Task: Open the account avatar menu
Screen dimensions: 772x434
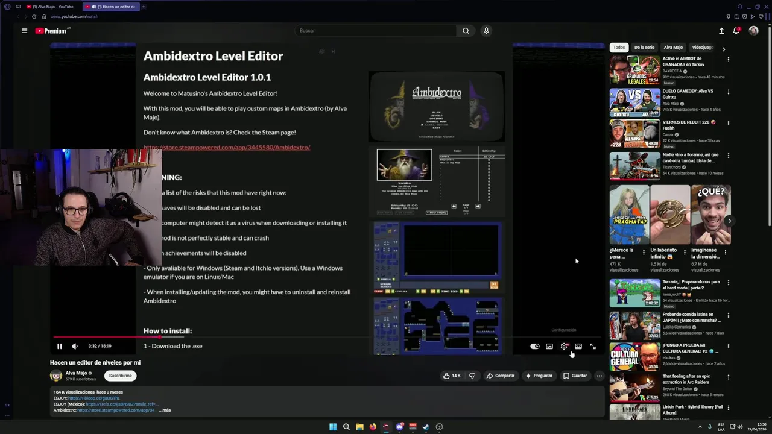Action: point(753,31)
